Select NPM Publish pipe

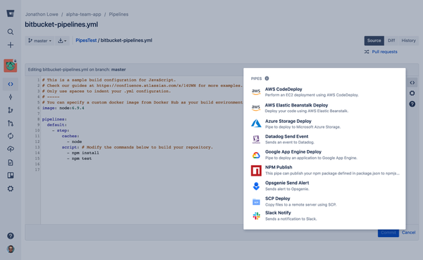point(324,170)
